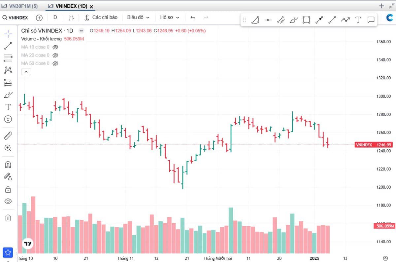Select the text tool in left sidebar

tap(8, 107)
